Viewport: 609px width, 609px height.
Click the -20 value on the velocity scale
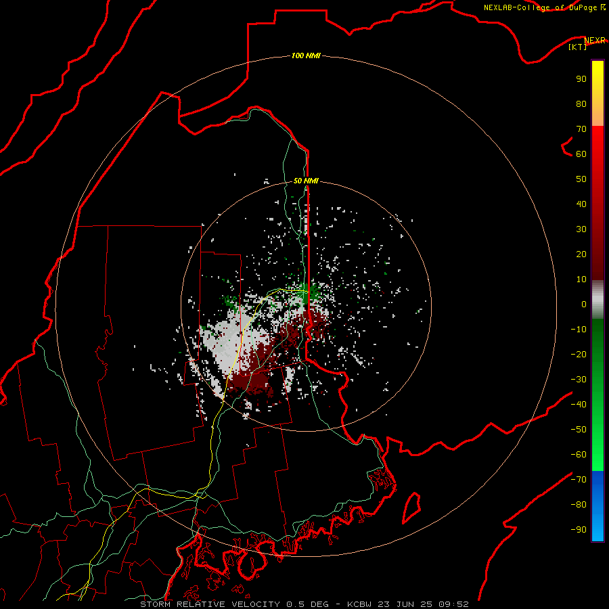point(579,354)
